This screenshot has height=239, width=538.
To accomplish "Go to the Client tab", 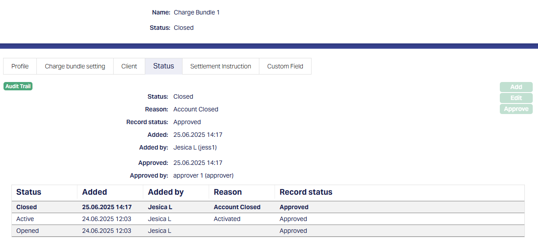I will [x=129, y=66].
